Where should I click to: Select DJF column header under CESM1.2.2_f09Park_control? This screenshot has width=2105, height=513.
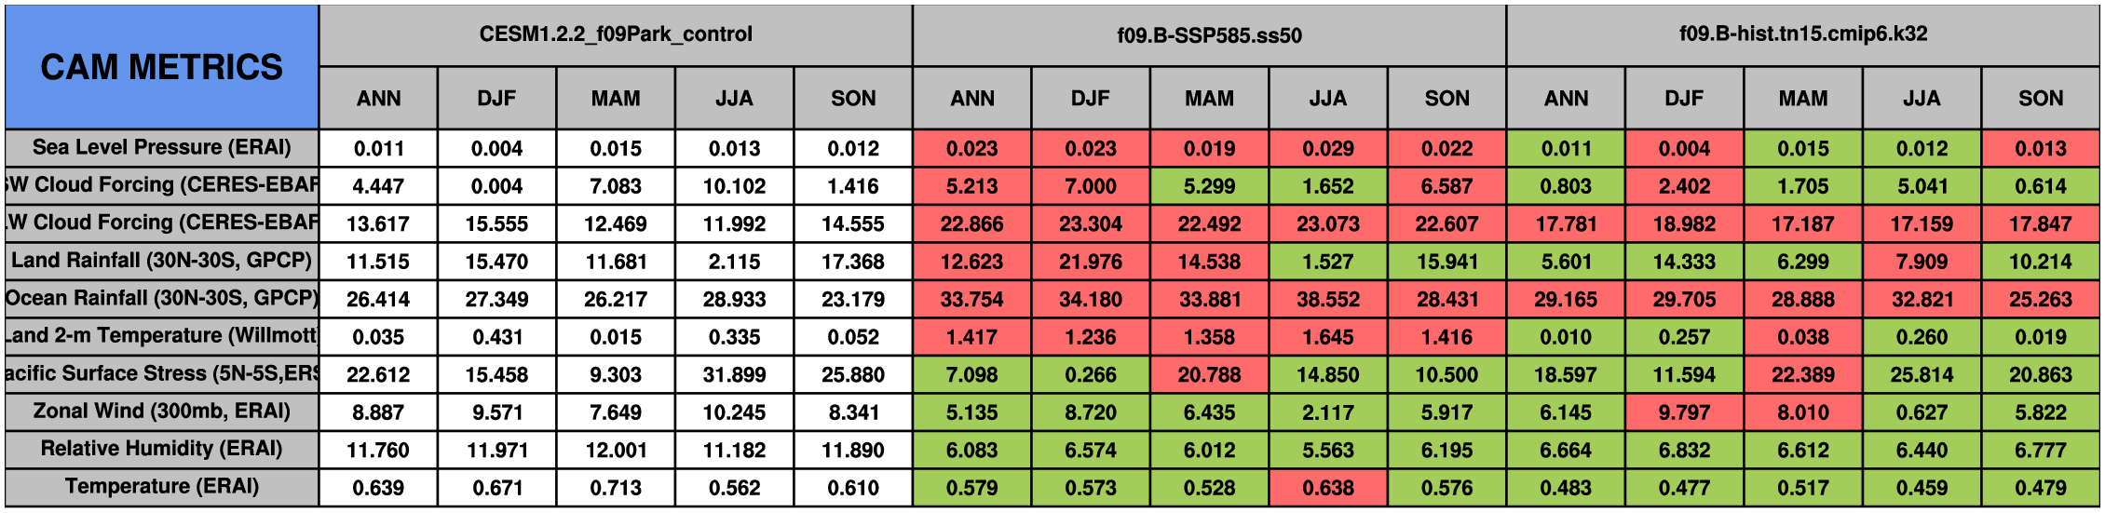tap(496, 99)
